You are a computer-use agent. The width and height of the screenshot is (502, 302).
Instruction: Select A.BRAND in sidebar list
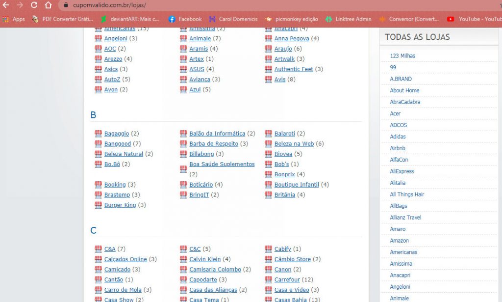401,79
